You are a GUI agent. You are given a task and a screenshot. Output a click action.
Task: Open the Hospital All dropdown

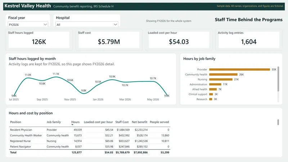pos(87,24)
